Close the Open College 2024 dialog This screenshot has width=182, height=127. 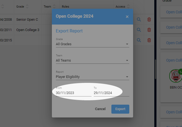click(x=127, y=17)
